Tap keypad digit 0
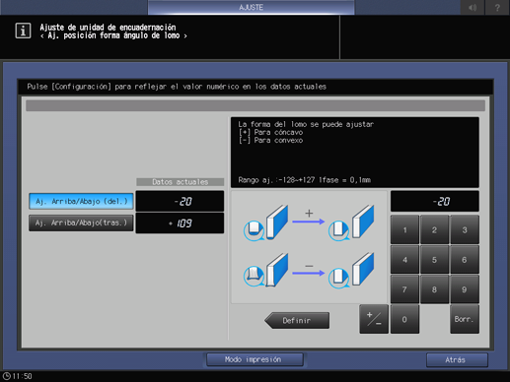This screenshot has width=510, height=382. tap(404, 319)
